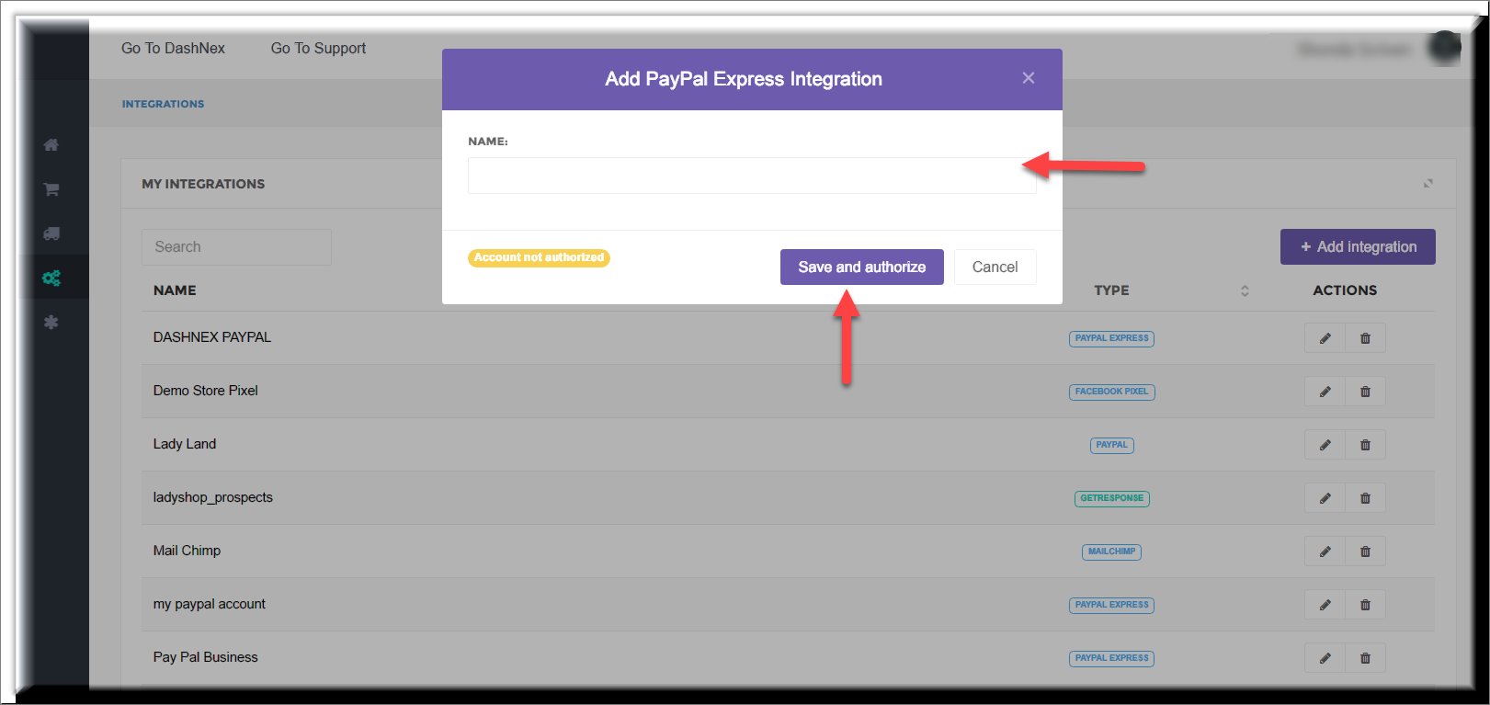Image resolution: width=1490 pixels, height=705 pixels.
Task: Edit the Mail Chimp integration
Action: tap(1325, 551)
